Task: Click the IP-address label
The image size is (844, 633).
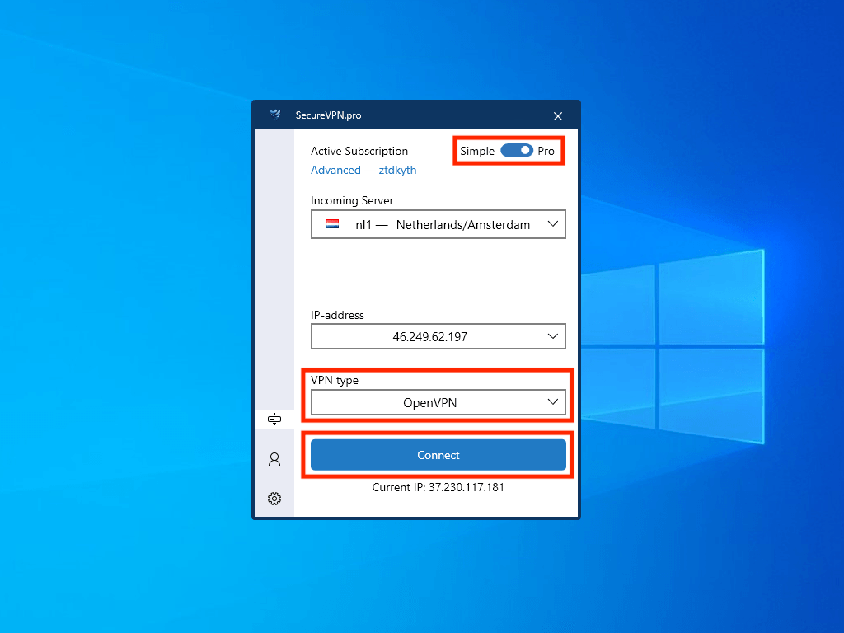Action: click(x=337, y=315)
